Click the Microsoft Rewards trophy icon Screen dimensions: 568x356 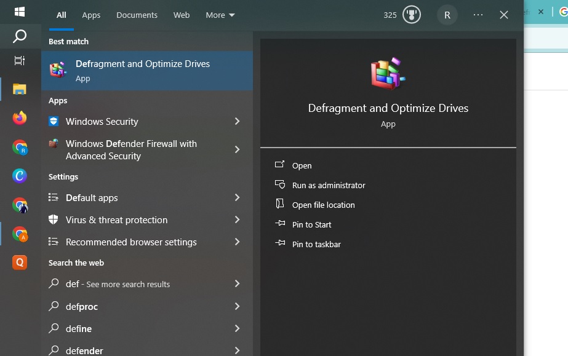click(x=412, y=15)
